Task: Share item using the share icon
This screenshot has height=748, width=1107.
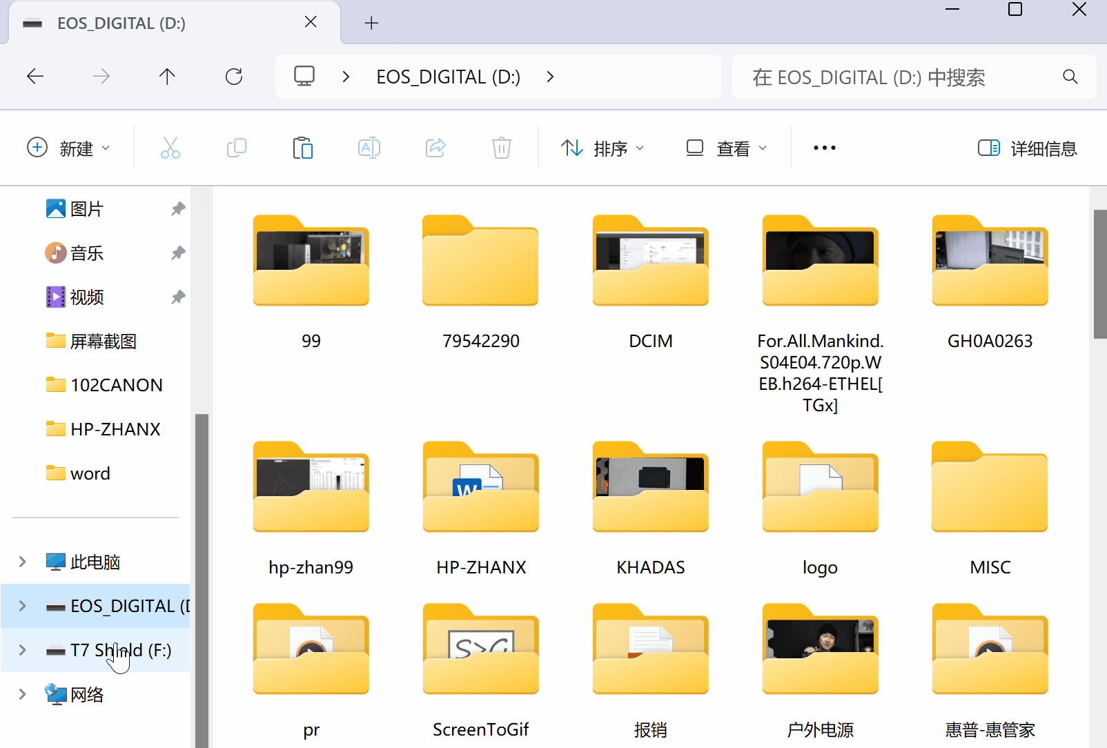Action: pos(435,148)
